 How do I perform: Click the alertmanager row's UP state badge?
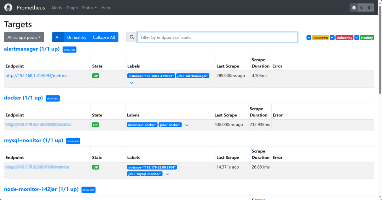(95, 76)
